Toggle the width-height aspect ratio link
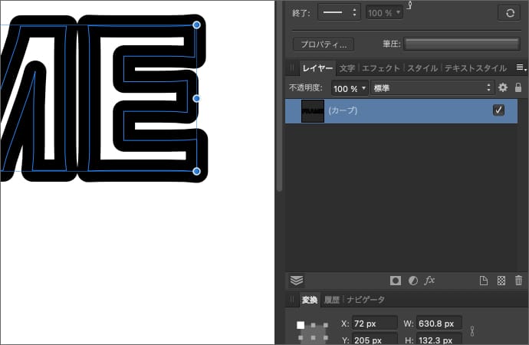The height and width of the screenshot is (345, 529). click(x=473, y=331)
